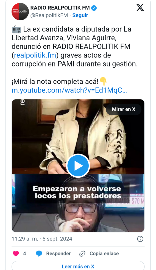Follow the account via Seguir
156x270 pixels.
pyautogui.click(x=80, y=15)
